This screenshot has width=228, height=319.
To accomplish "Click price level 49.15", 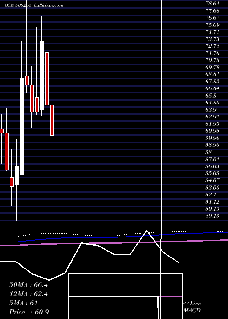I will pyautogui.click(x=212, y=216).
